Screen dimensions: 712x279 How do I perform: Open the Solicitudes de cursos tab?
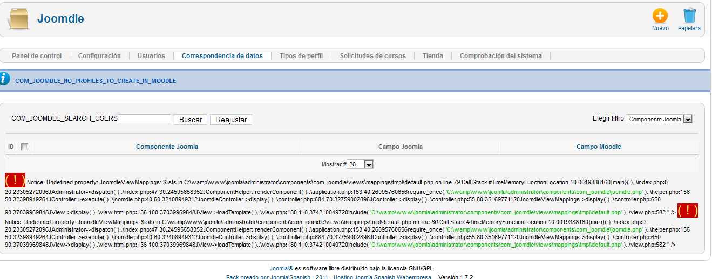coord(372,56)
